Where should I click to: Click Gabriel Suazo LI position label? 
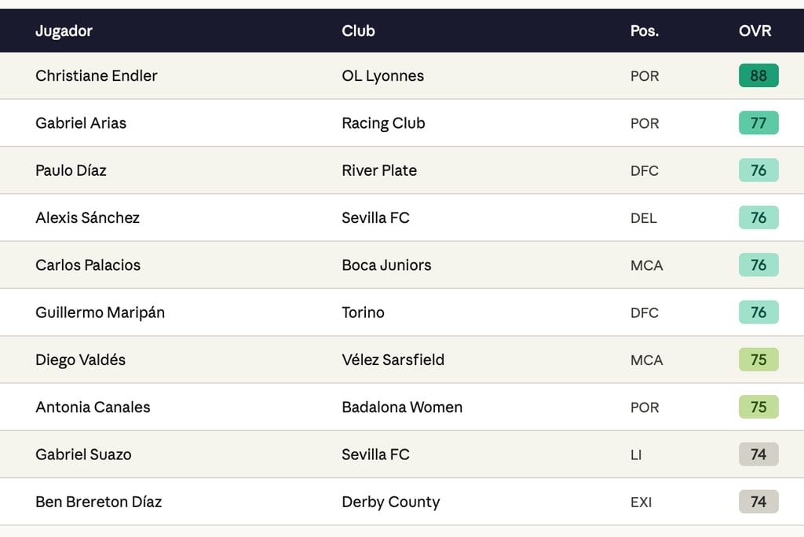click(x=635, y=455)
